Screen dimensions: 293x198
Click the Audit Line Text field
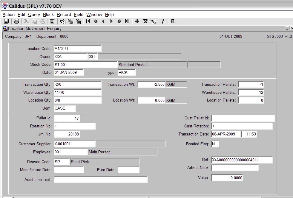(101, 180)
